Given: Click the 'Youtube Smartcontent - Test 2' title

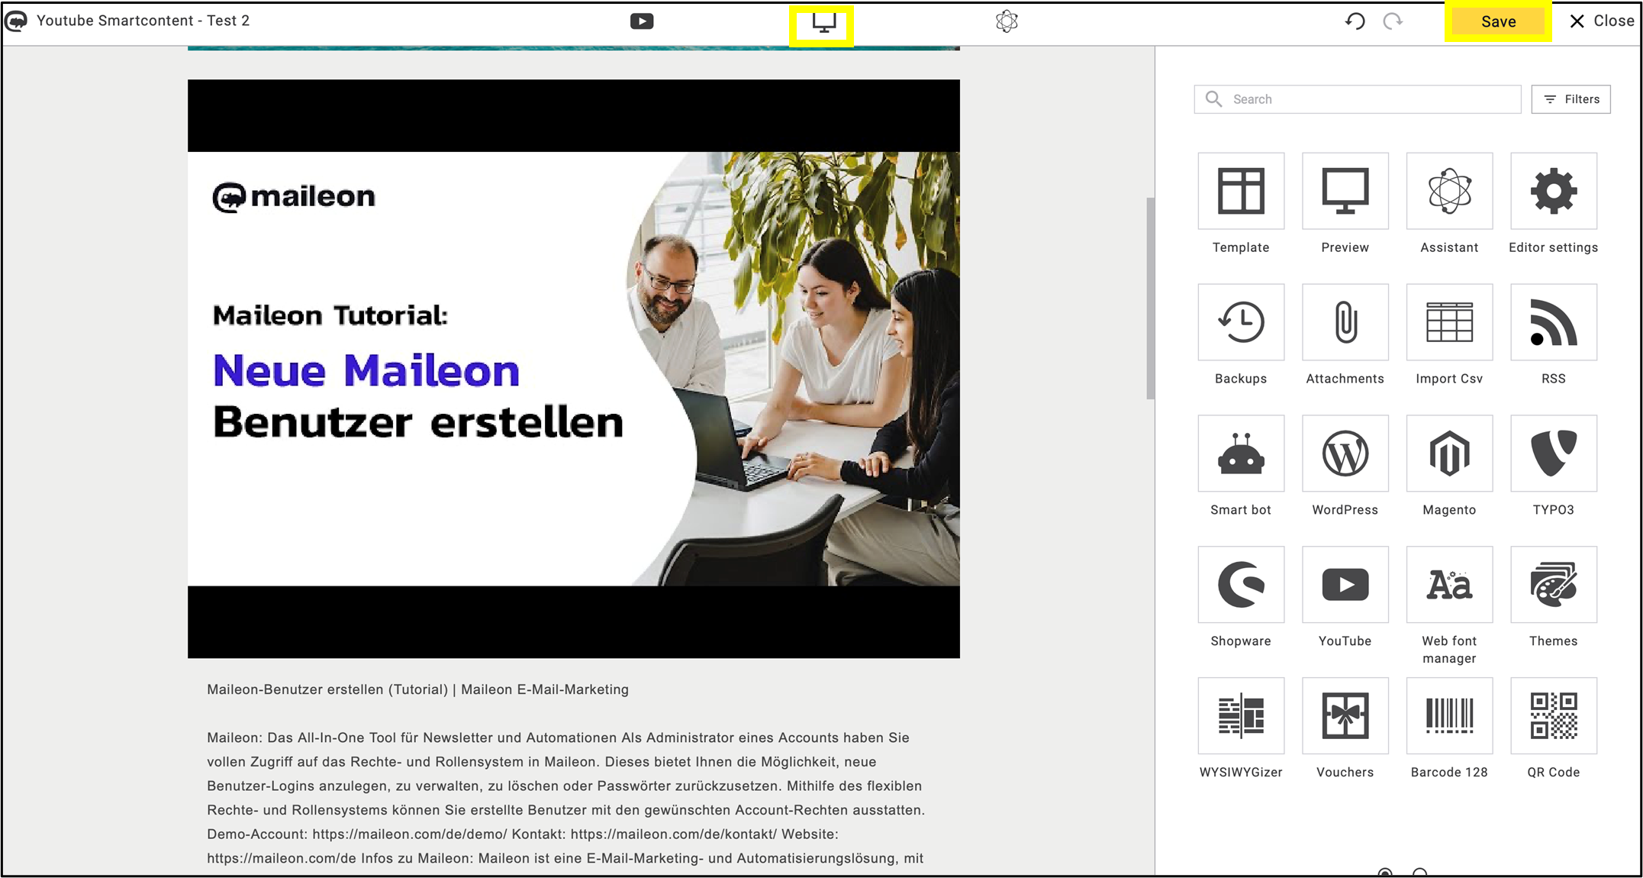Looking at the screenshot, I should tap(143, 21).
